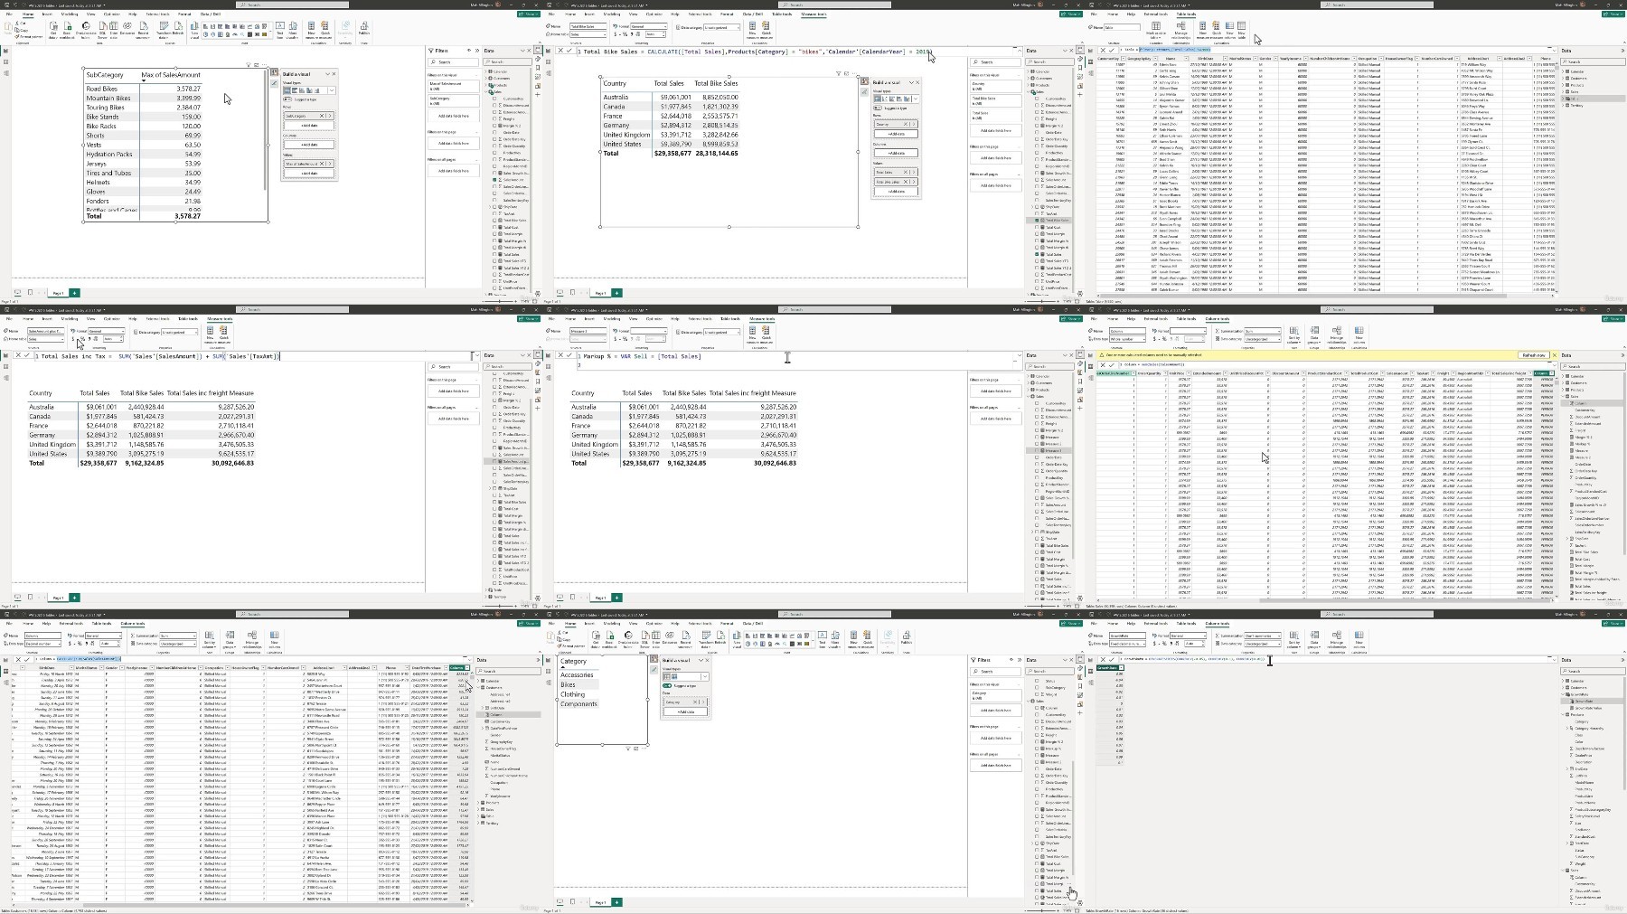Turn off Suggest a type beside Category slicer

point(667,685)
